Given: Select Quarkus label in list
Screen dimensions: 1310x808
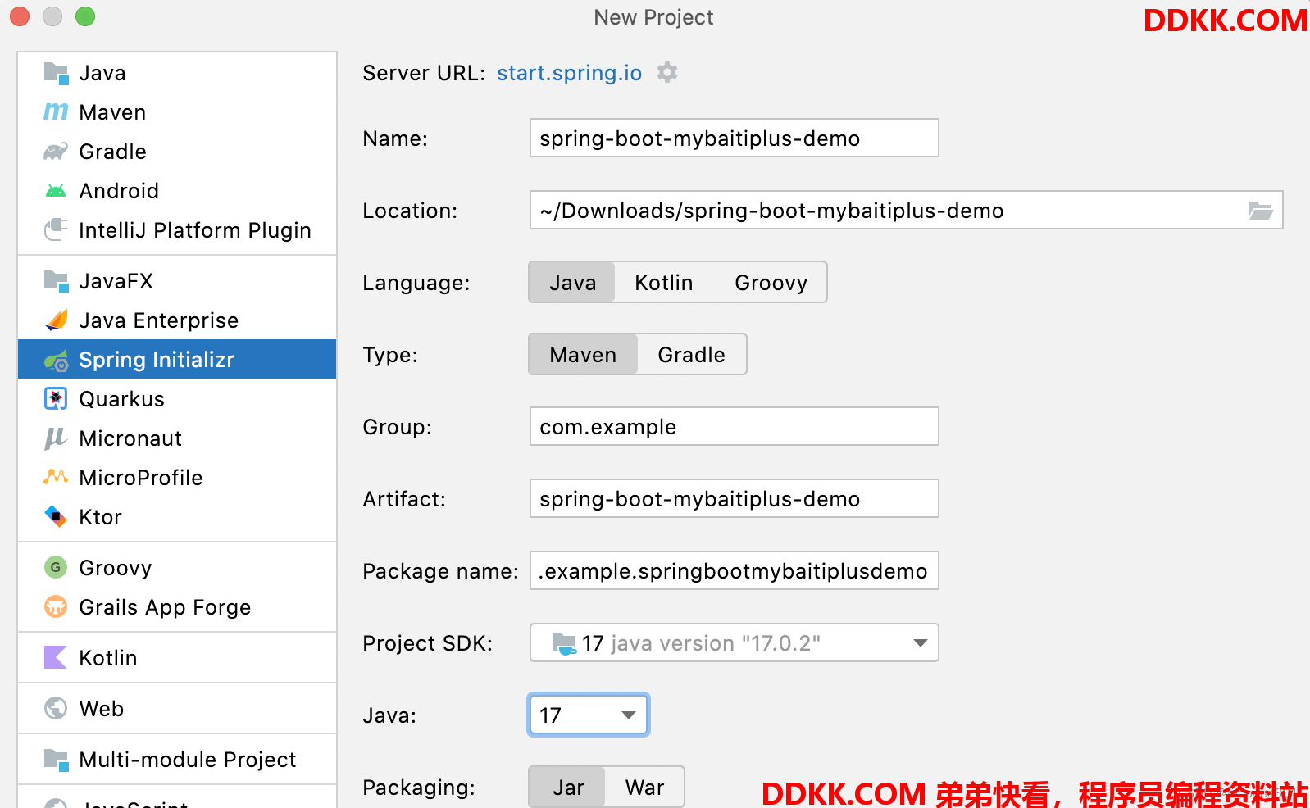Looking at the screenshot, I should (x=121, y=399).
